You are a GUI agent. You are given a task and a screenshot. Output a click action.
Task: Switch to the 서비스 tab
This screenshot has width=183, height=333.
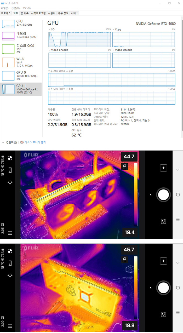(x=75, y=13)
